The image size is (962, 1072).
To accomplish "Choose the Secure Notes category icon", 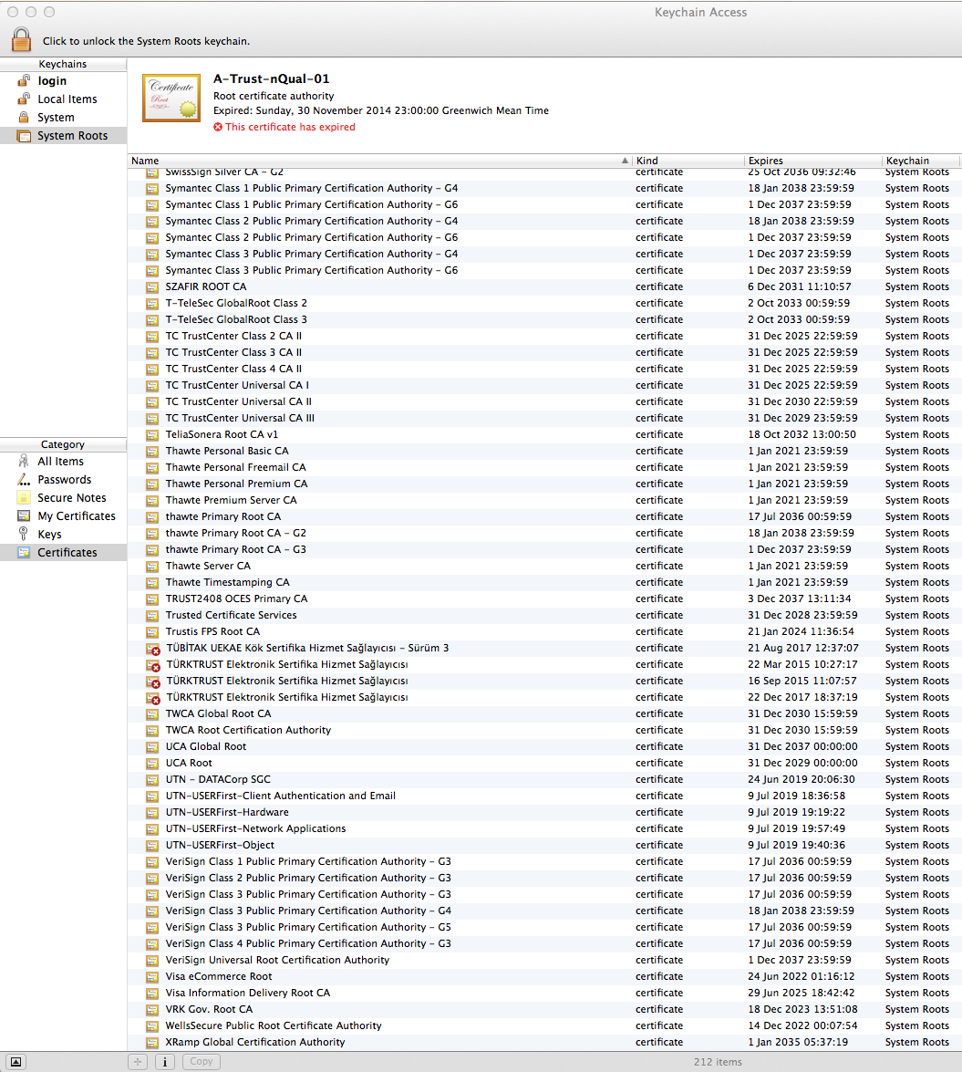I will pos(24,498).
